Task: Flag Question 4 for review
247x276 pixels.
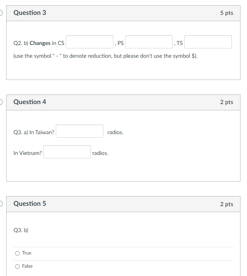Action: [x=1, y=102]
